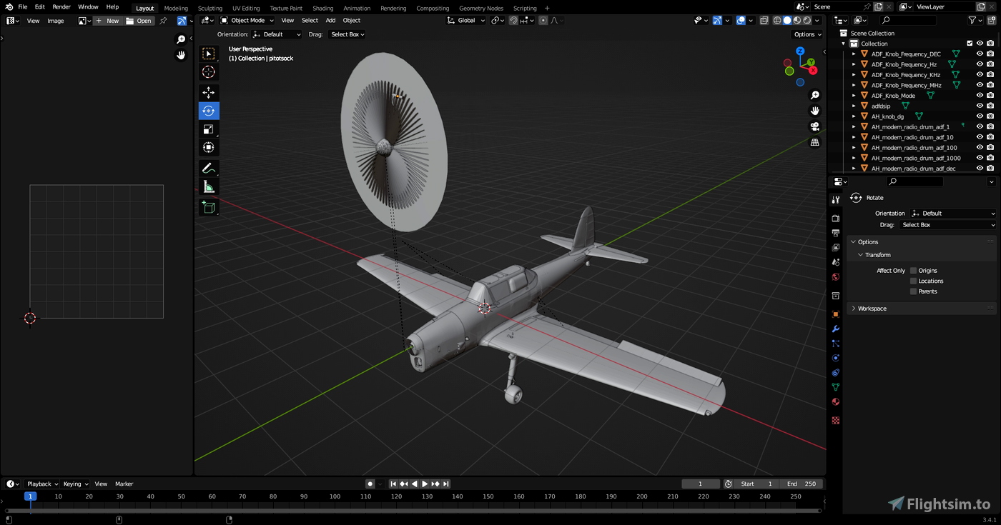Open the Render properties tab icon
The width and height of the screenshot is (1001, 525).
[835, 218]
